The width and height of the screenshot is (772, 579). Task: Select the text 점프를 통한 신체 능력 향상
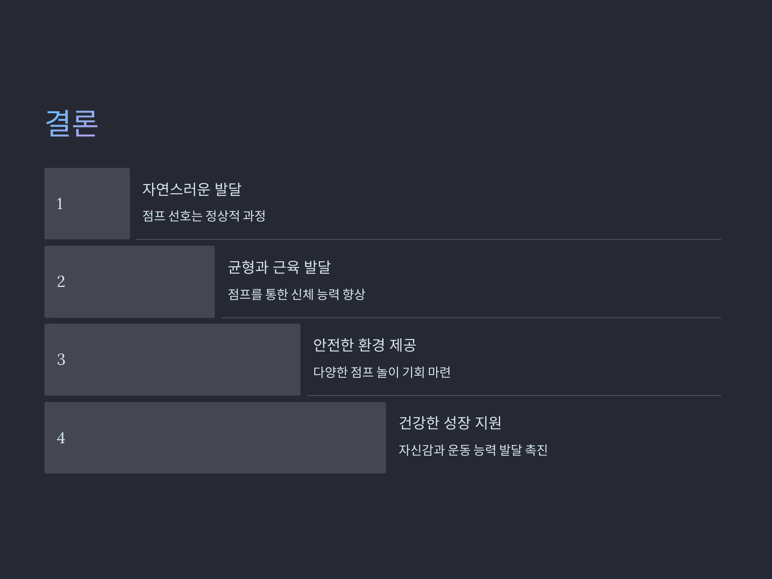[296, 294]
